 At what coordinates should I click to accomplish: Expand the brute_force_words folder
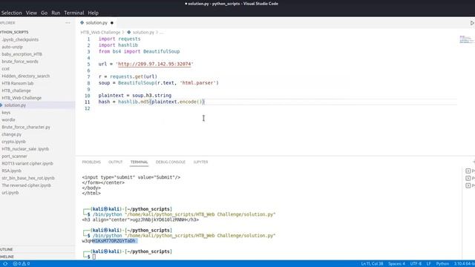(x=20, y=62)
